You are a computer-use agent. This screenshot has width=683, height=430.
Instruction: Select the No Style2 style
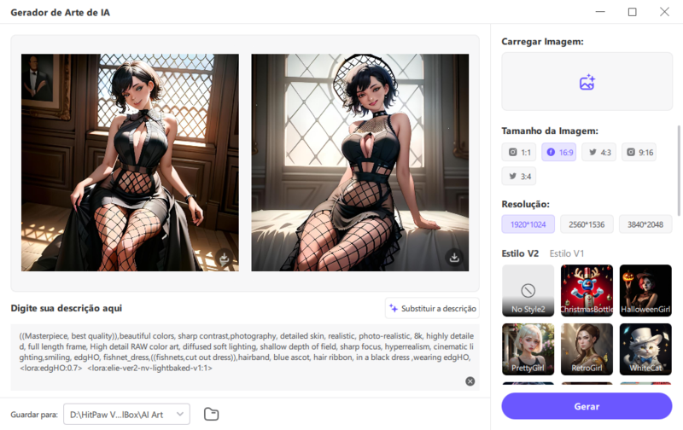(528, 290)
